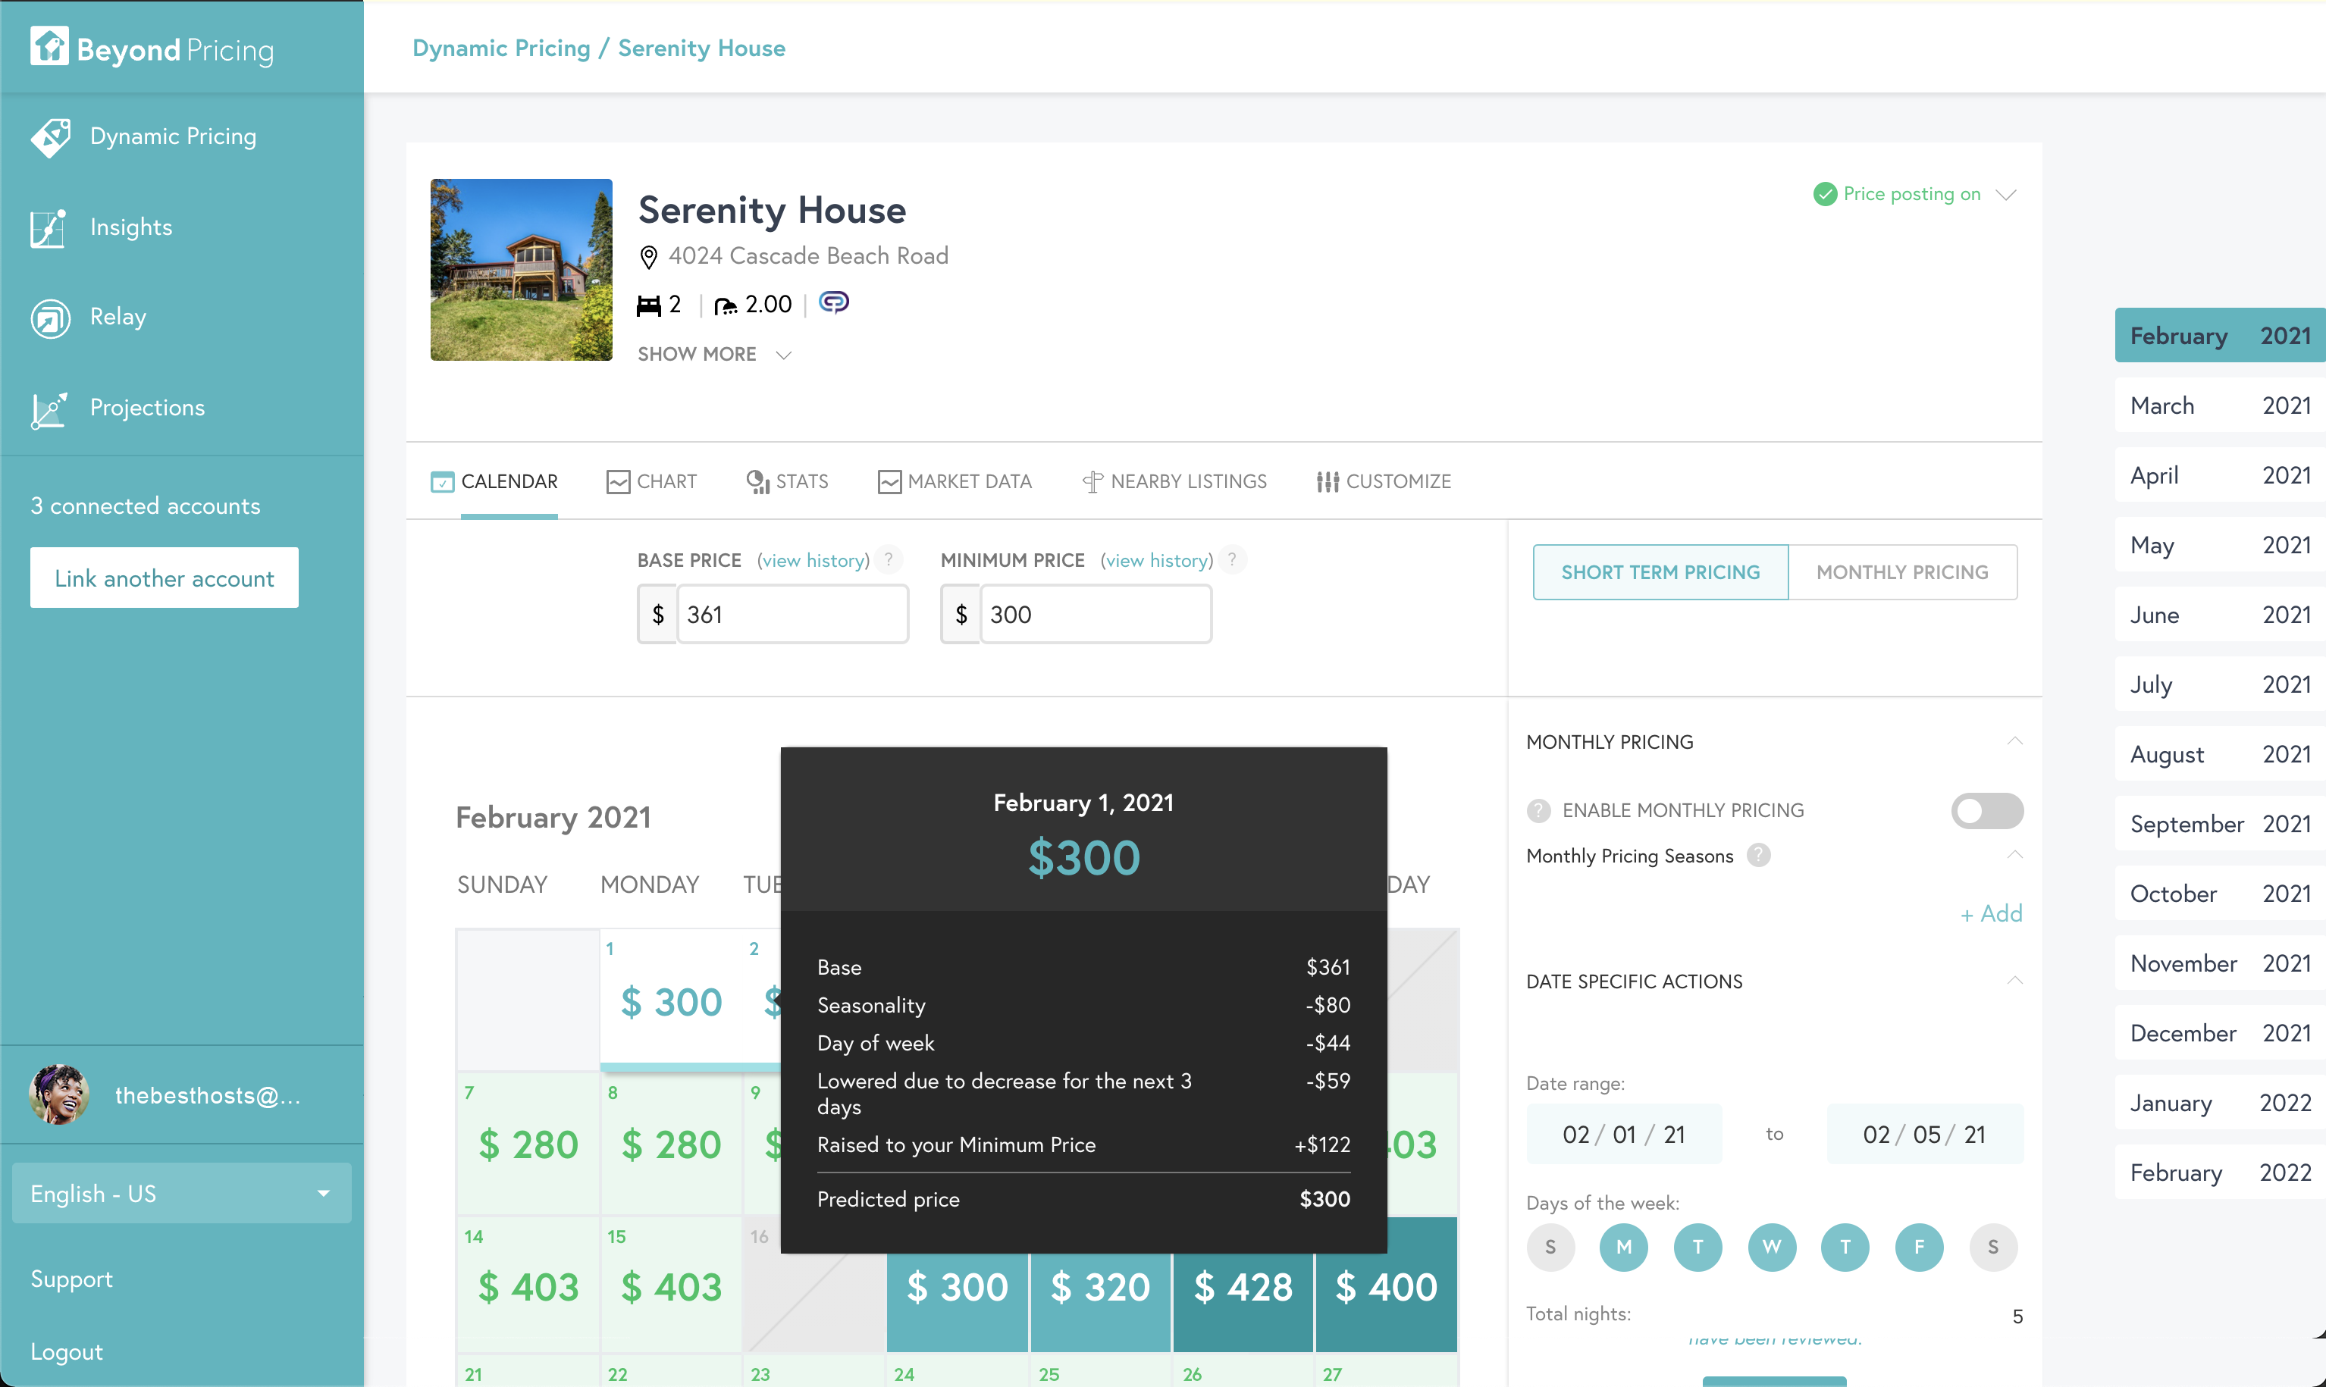Click the Nearby Listings signpost icon
Viewport: 2326px width, 1387px height.
click(1092, 482)
